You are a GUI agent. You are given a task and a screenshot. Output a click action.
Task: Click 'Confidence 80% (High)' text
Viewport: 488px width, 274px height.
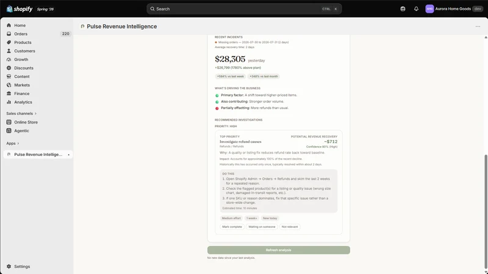[321, 147]
